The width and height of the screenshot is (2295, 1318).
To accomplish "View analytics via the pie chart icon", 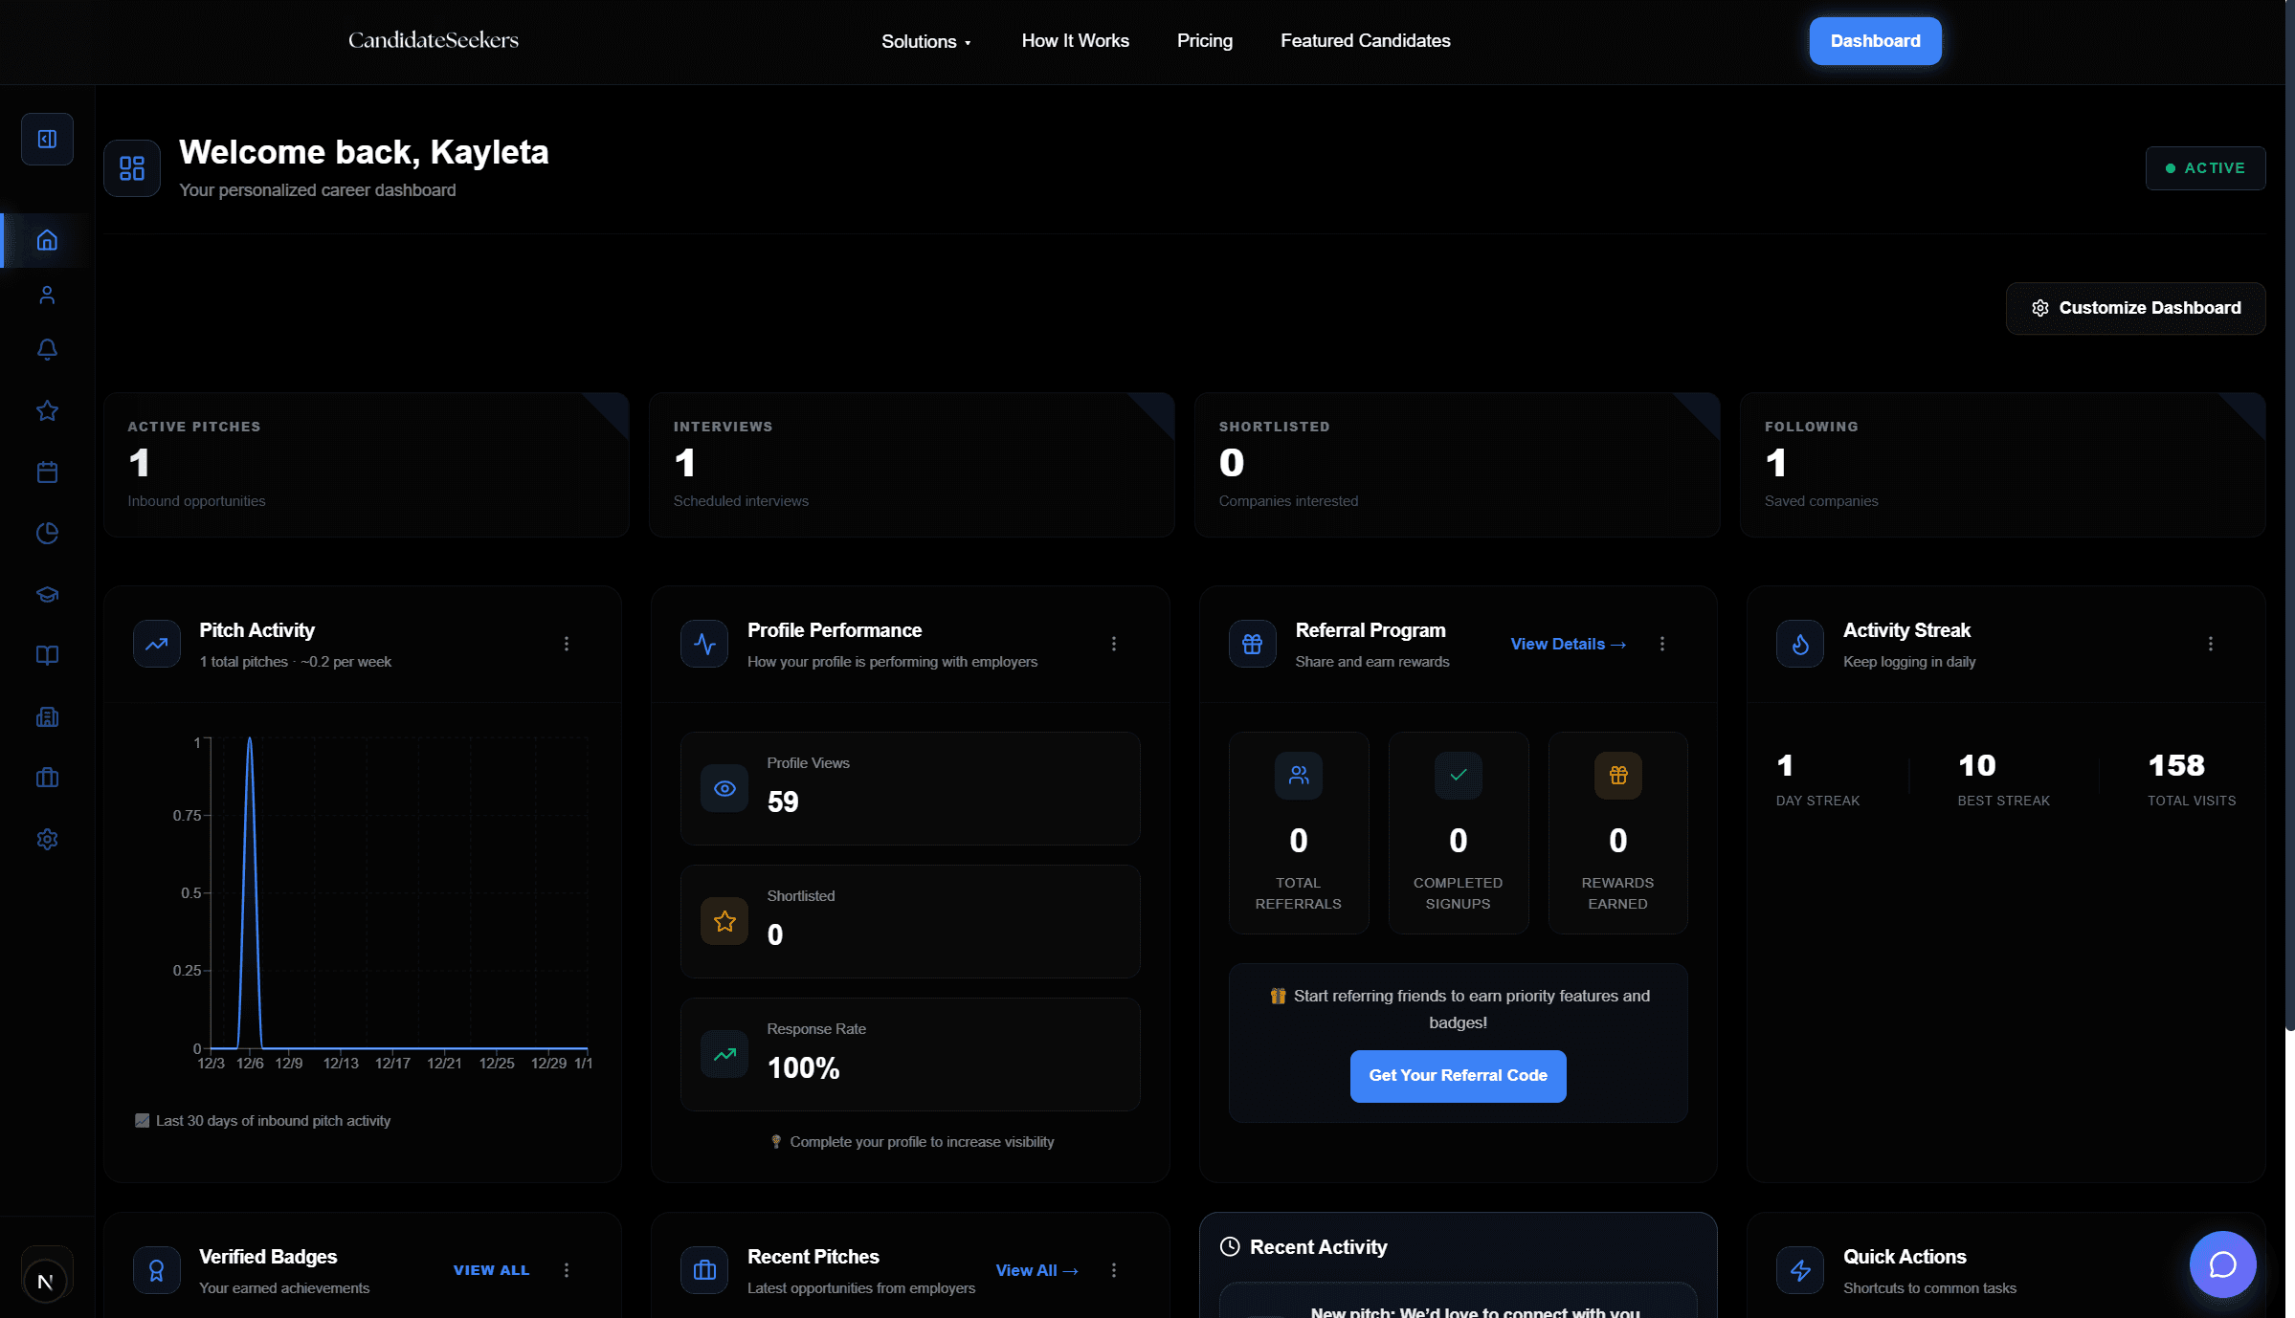I will [x=47, y=533].
